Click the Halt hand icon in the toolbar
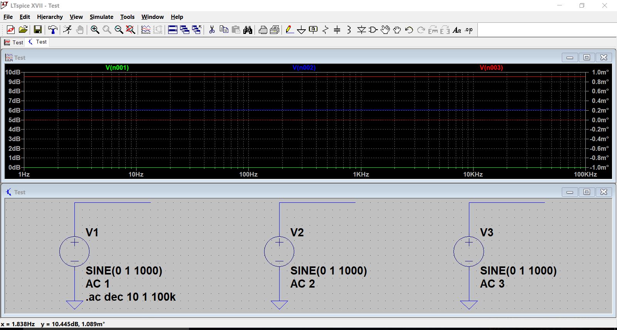The height and width of the screenshot is (330, 617). click(x=80, y=30)
